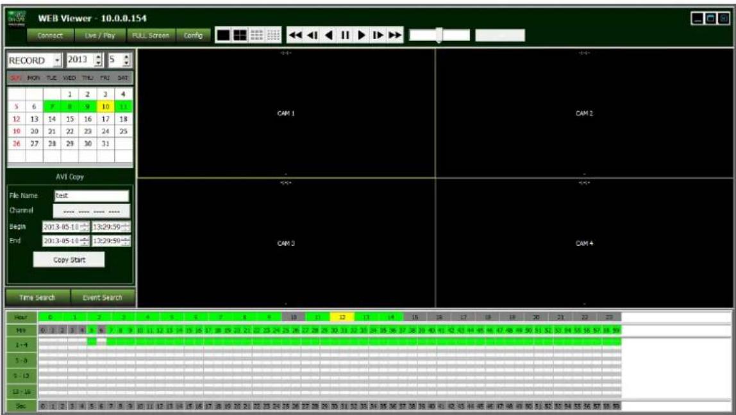Click the End date field

point(65,241)
